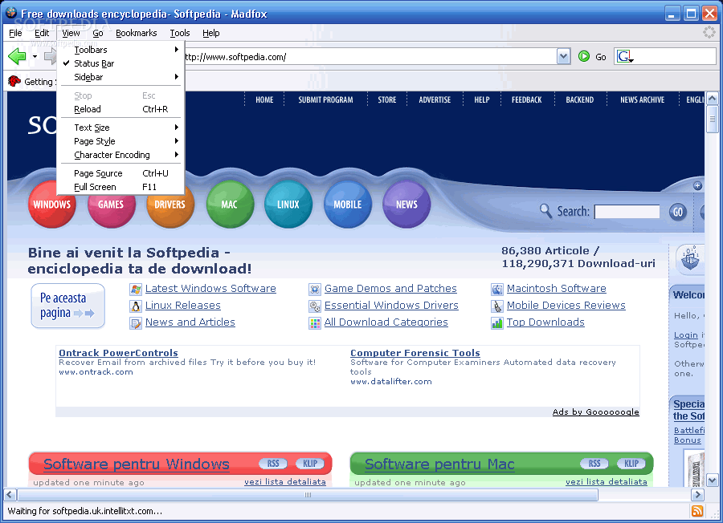Viewport: 723px width, 523px height.
Task: Click the Ads by Goooooogle link
Action: tap(596, 412)
